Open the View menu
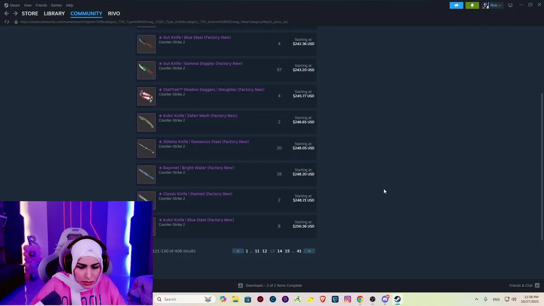Screen dimensions: 544x306 (x=28, y=5)
